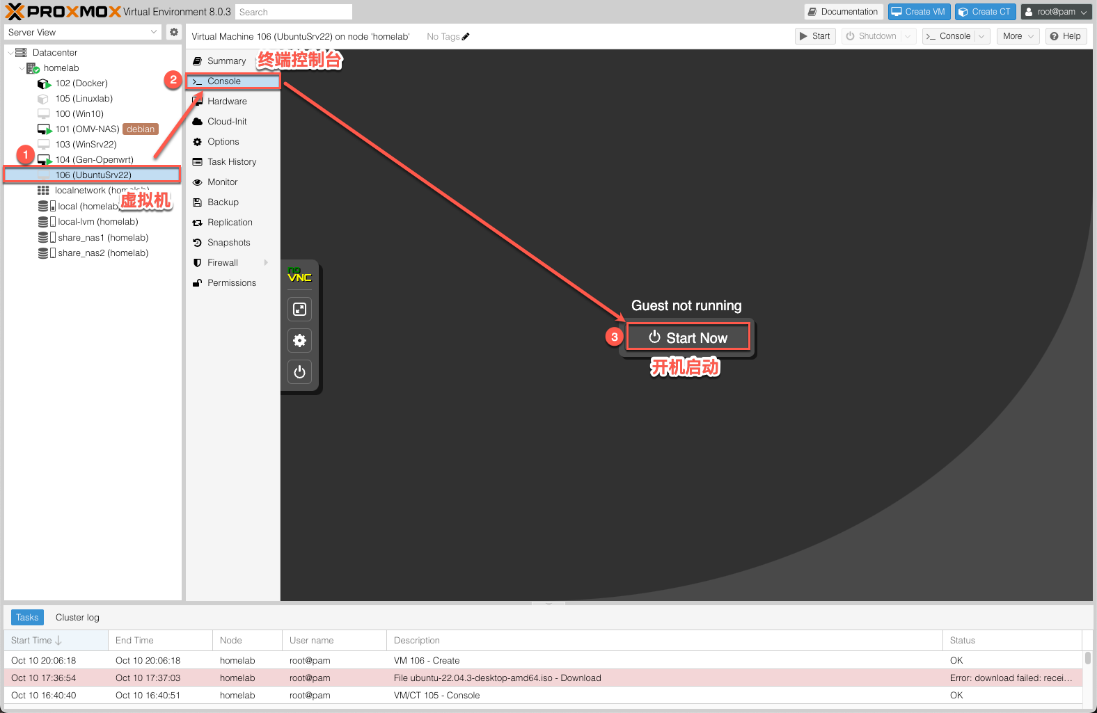1097x713 pixels.
Task: Click the Monitor eye icon
Action: (x=198, y=182)
